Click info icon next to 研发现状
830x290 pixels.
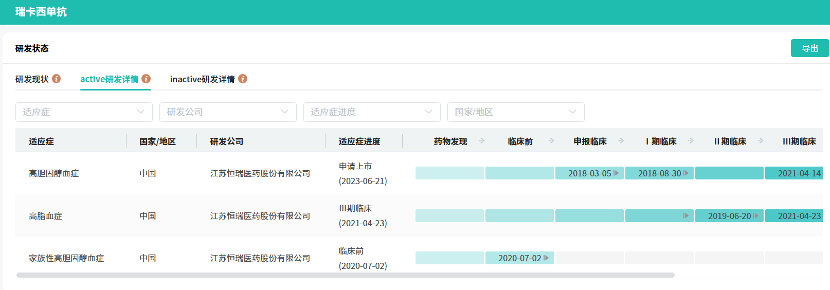pos(57,79)
